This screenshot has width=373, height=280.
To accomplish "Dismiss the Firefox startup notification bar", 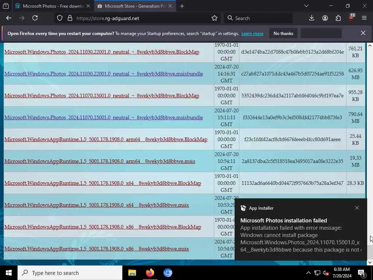I will pos(363,33).
